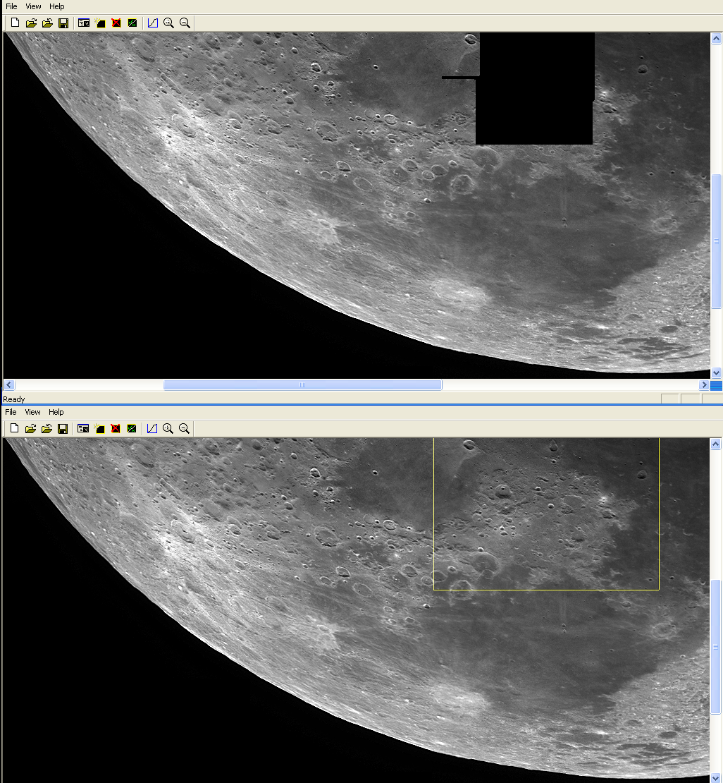Open the View menu in the top window
The height and width of the screenshot is (783, 723).
[x=33, y=6]
